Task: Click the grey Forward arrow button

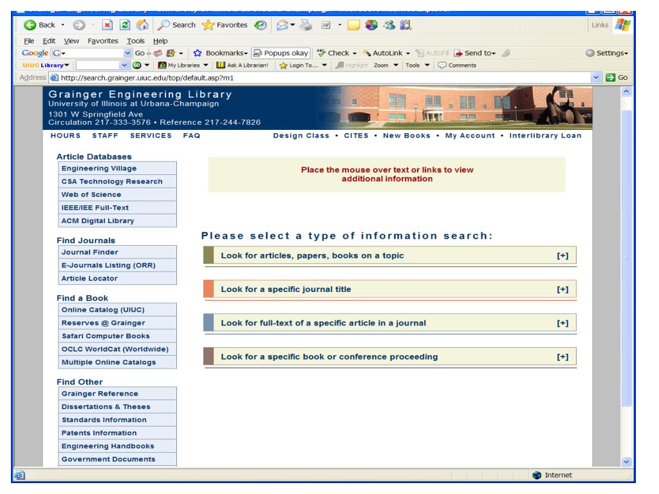Action: click(x=79, y=25)
